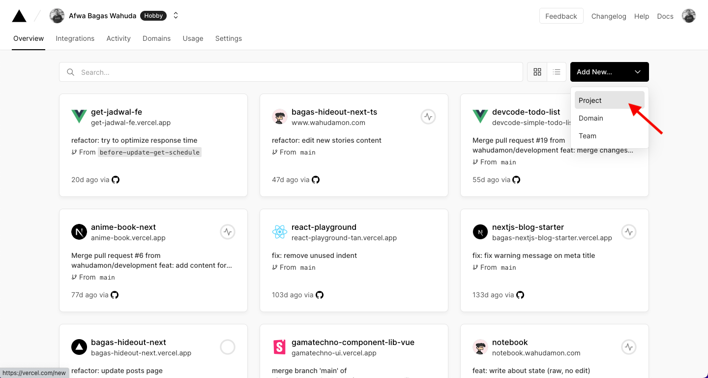The width and height of the screenshot is (708, 378).
Task: Select Domain from Add New menu
Action: [x=610, y=118]
